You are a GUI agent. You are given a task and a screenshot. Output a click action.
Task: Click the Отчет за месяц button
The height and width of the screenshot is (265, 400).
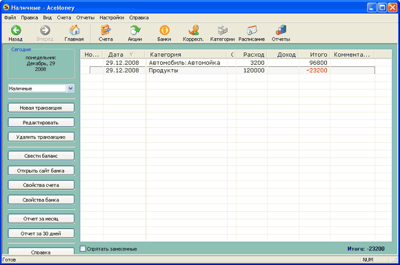pos(41,219)
